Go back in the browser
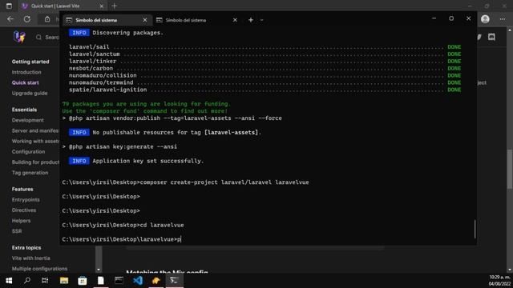This screenshot has width=513, height=288. click(x=10, y=19)
